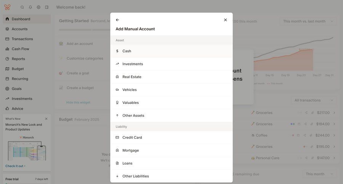
Task: Open Accounts in the sidebar
Action: 27,29
